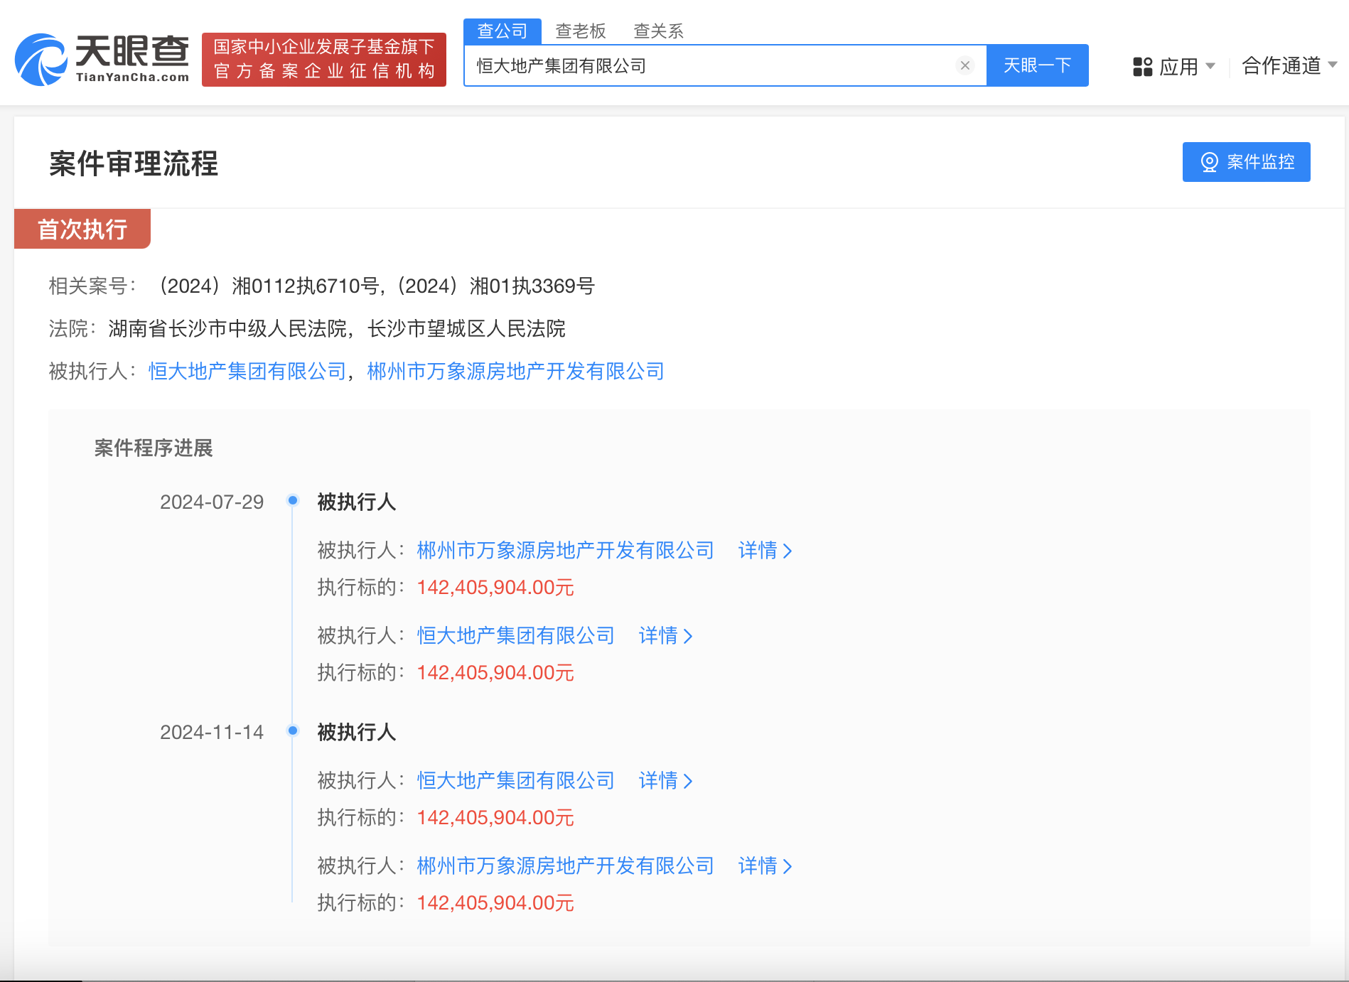Click the company search input field
Viewport: 1349px width, 982px height.
tap(711, 66)
